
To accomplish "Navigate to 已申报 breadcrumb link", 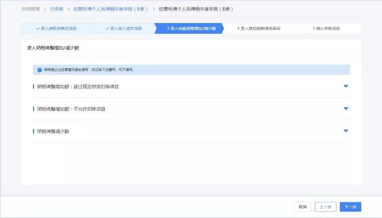I will (x=56, y=9).
